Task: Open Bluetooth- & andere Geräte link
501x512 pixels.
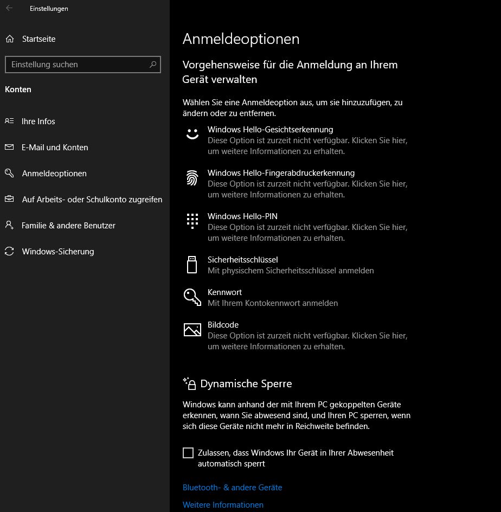Action: (233, 488)
